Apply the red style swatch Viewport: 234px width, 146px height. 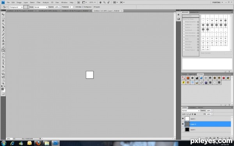click(x=223, y=78)
